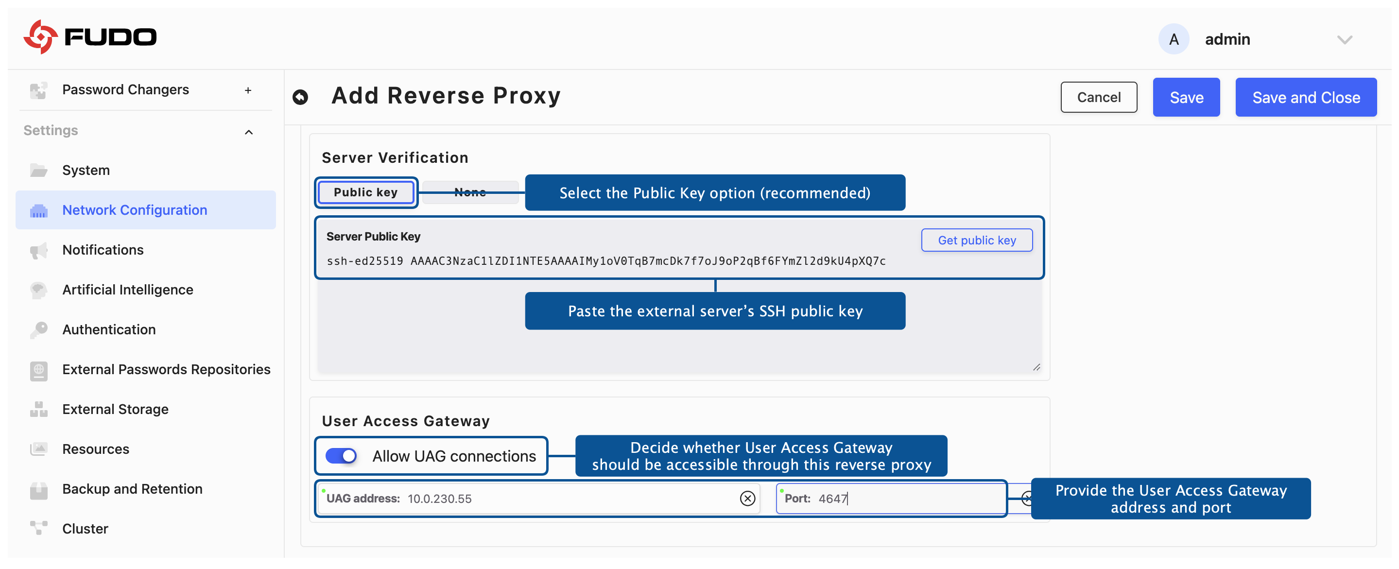Click the Notifications megaphone icon
This screenshot has width=1399, height=569.
pyautogui.click(x=38, y=250)
